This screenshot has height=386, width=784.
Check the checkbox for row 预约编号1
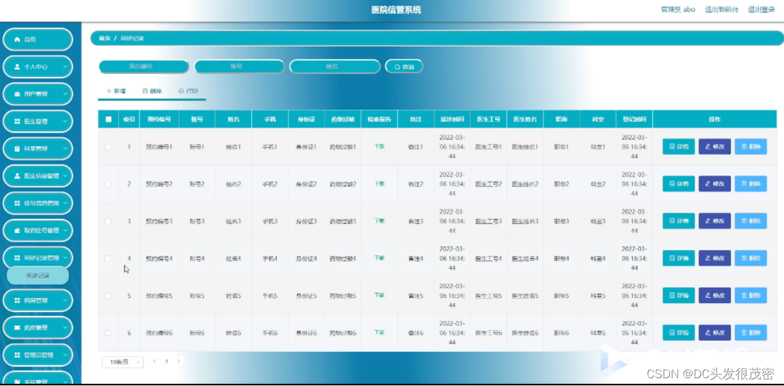[x=108, y=147]
